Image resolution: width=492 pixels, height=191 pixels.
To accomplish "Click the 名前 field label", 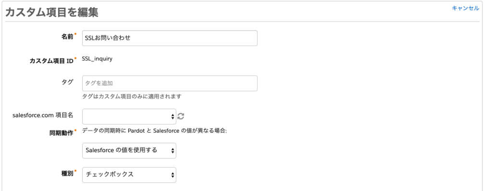I will 67,36.
